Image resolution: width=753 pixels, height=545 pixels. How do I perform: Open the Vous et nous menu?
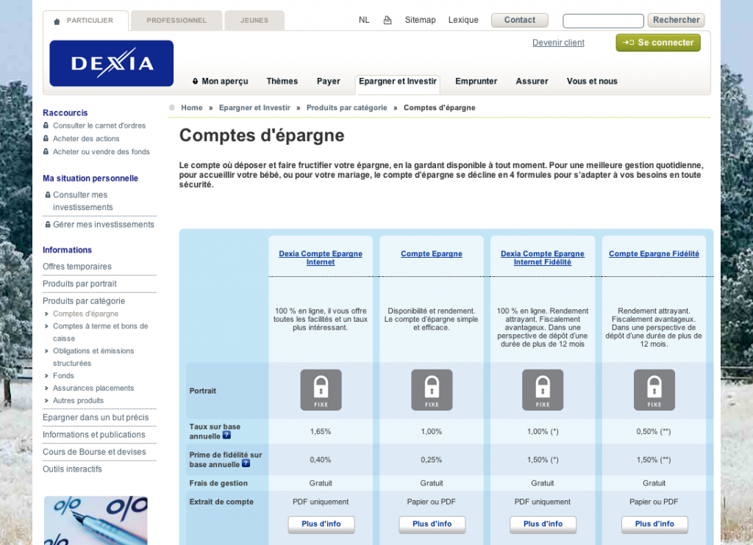tap(592, 81)
